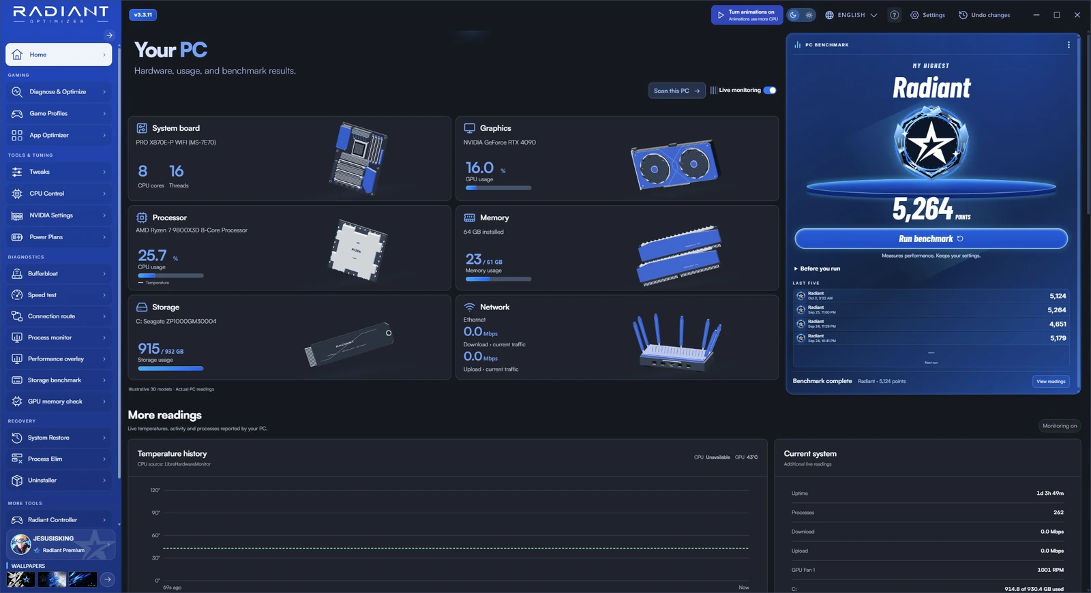Click the Tweaks sliders icon
Screen dimensions: 1091x593
coord(17,172)
